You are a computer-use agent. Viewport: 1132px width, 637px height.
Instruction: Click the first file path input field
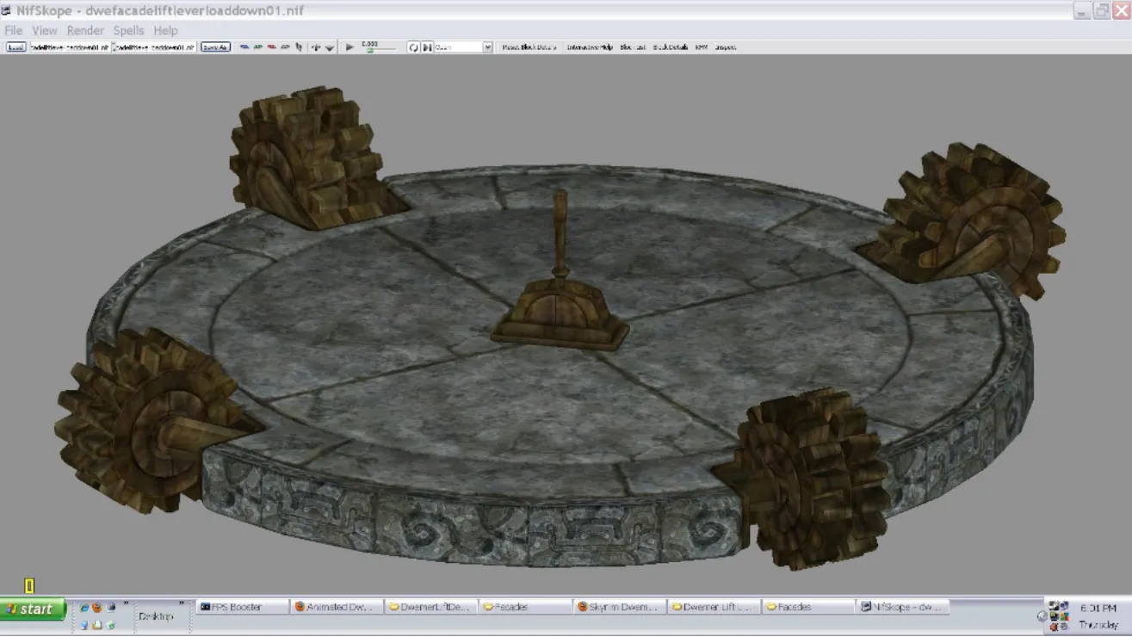[69, 47]
